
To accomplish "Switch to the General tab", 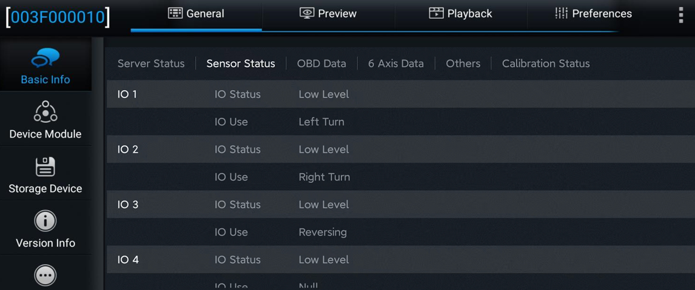I will coord(196,14).
